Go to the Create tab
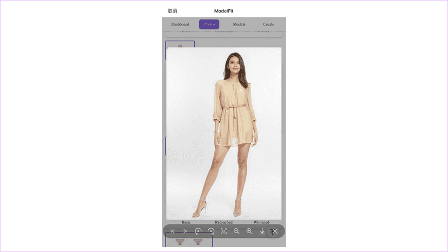Viewport: 448px width, 252px height. pyautogui.click(x=268, y=24)
